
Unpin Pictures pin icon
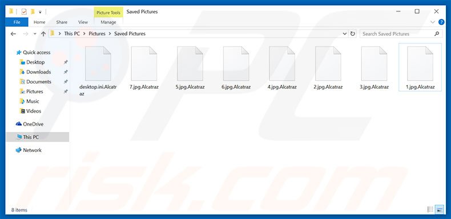point(66,92)
